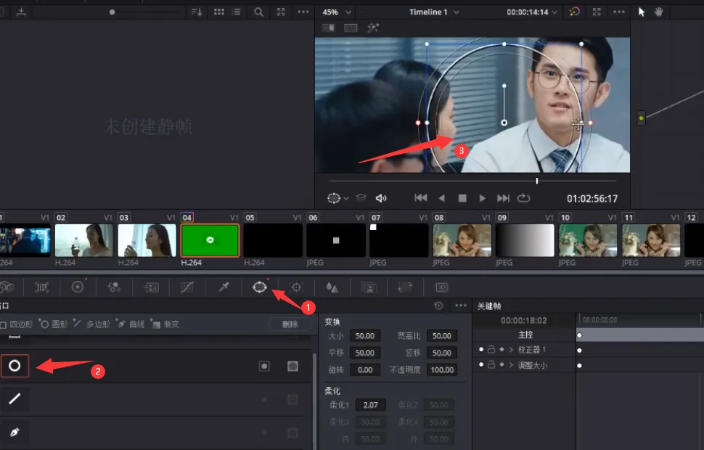Switch gallery to list view

tap(236, 12)
